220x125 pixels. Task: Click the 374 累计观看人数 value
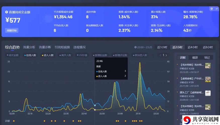(x=154, y=17)
